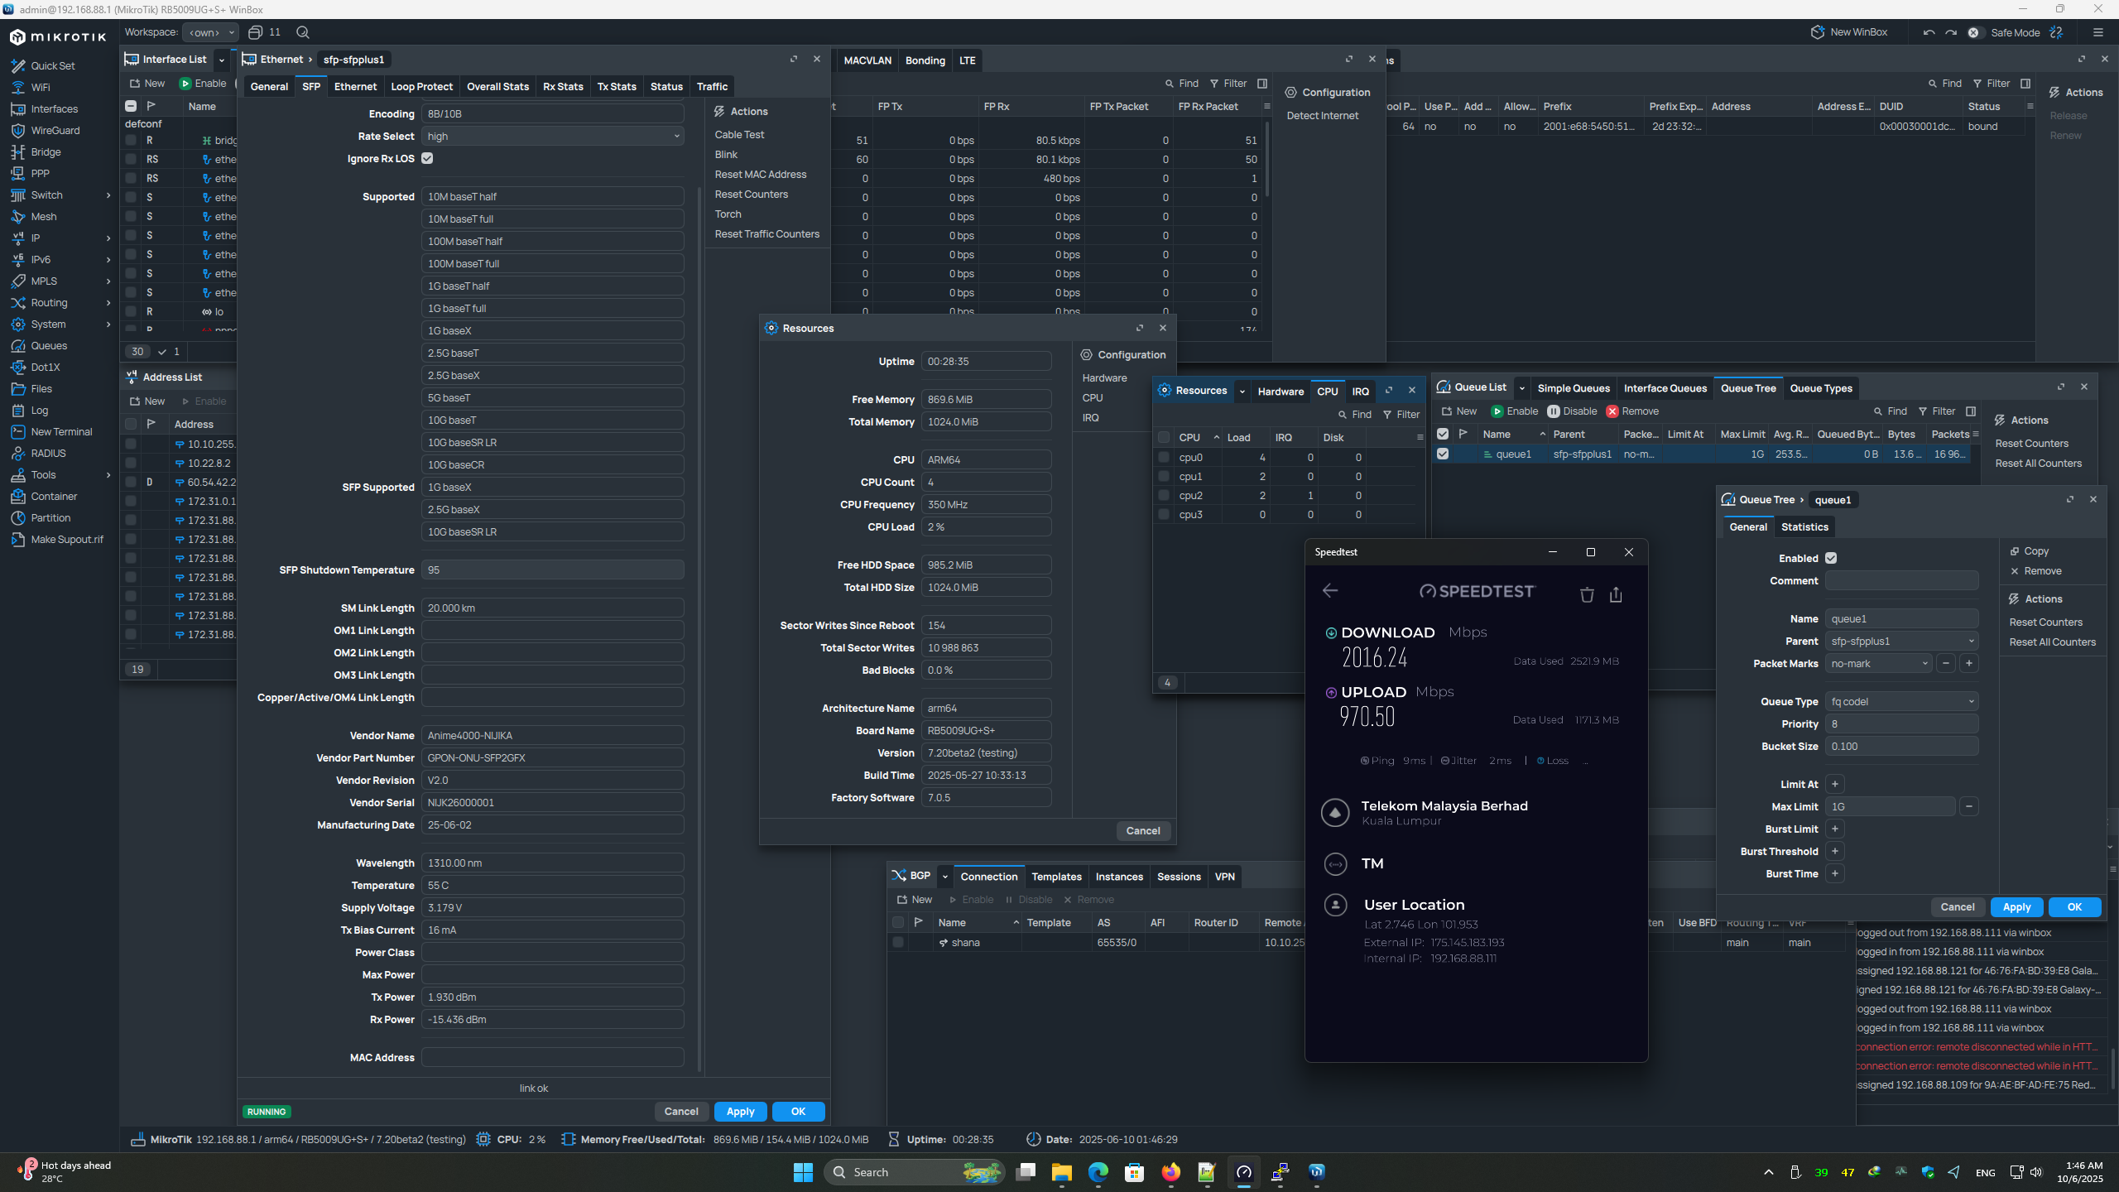Open the RADIUS sidebar item

(48, 454)
